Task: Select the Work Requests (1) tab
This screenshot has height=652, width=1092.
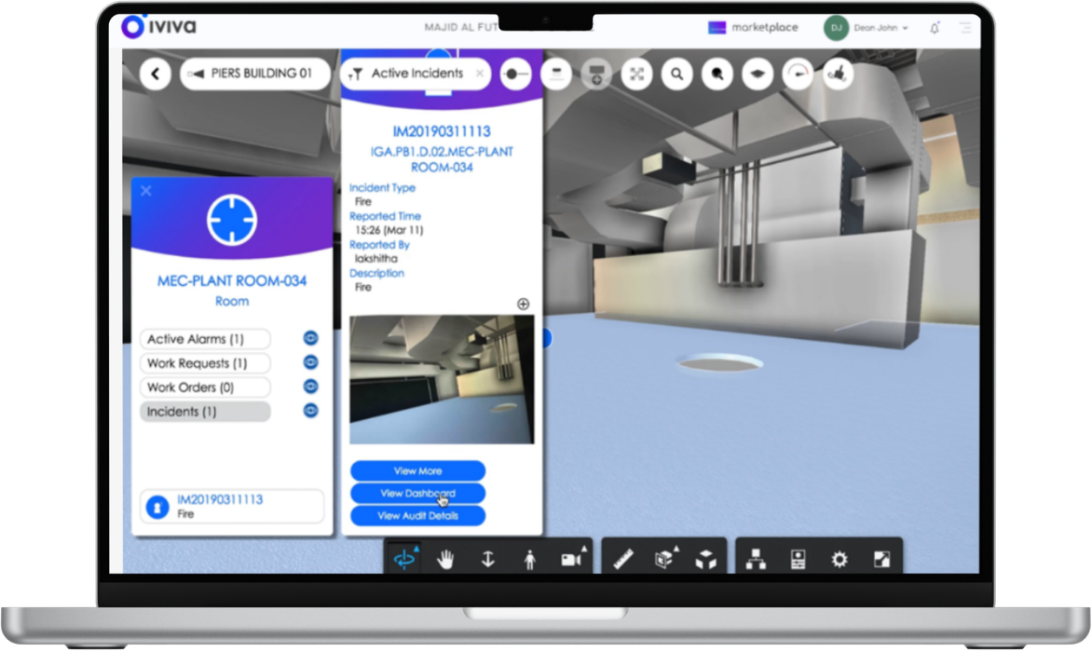Action: (x=205, y=363)
